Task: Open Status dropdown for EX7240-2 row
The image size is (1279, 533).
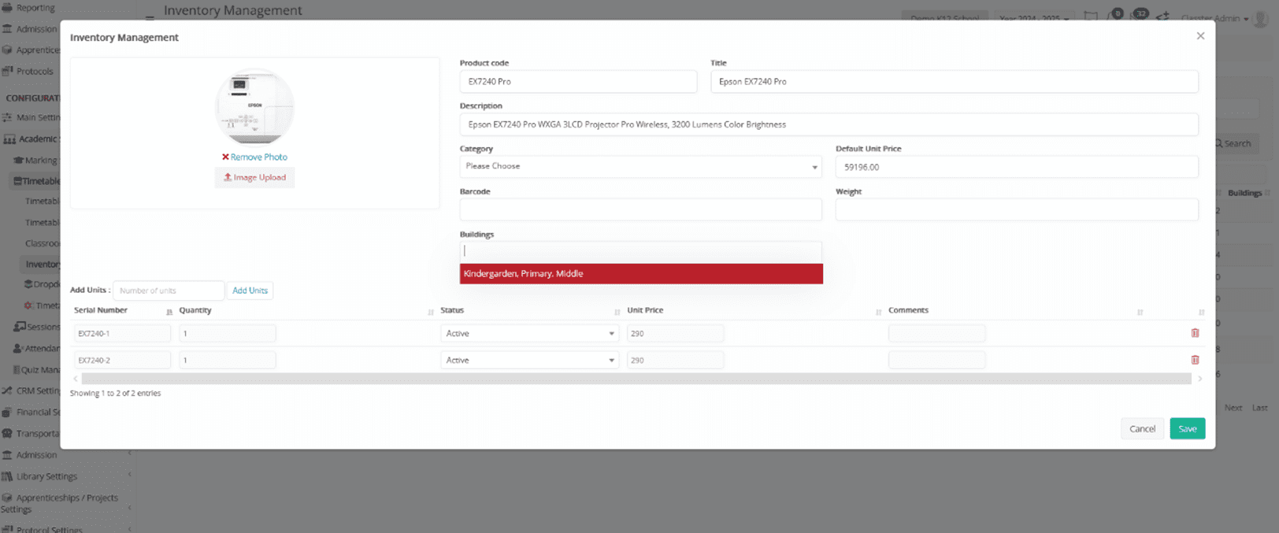Action: [529, 361]
